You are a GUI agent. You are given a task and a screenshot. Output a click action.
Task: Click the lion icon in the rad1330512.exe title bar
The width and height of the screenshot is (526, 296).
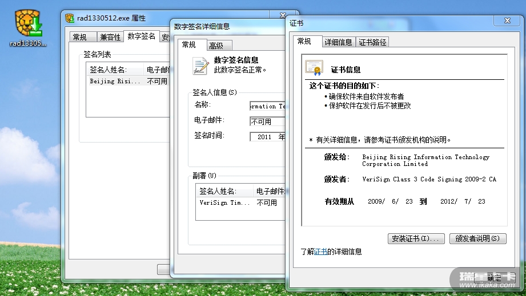click(70, 18)
